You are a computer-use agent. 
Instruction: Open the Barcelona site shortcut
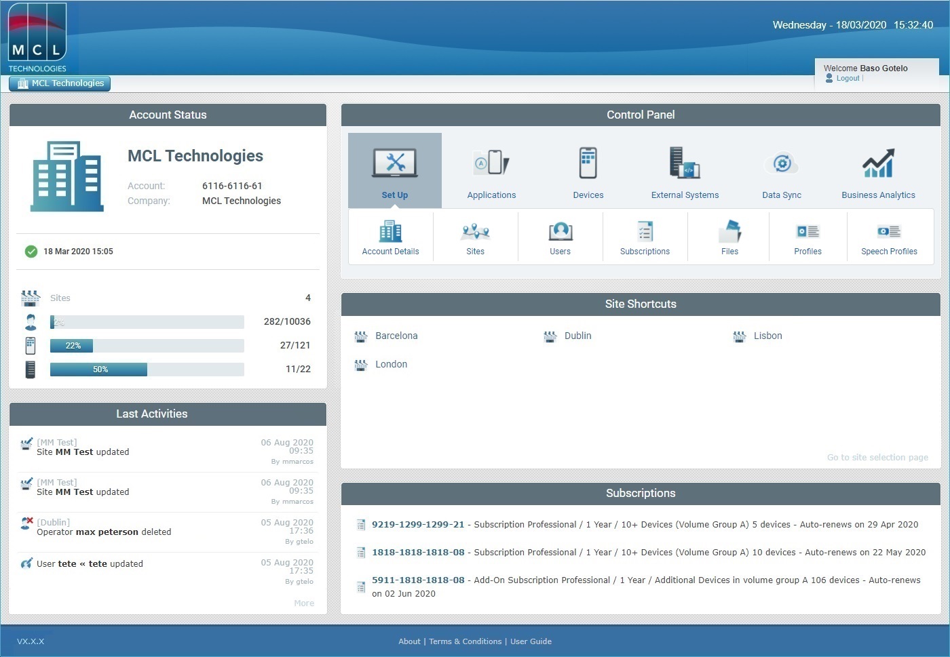396,336
